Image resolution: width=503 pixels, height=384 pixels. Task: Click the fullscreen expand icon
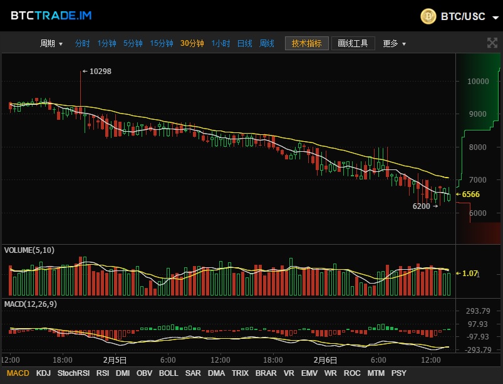tap(492, 43)
